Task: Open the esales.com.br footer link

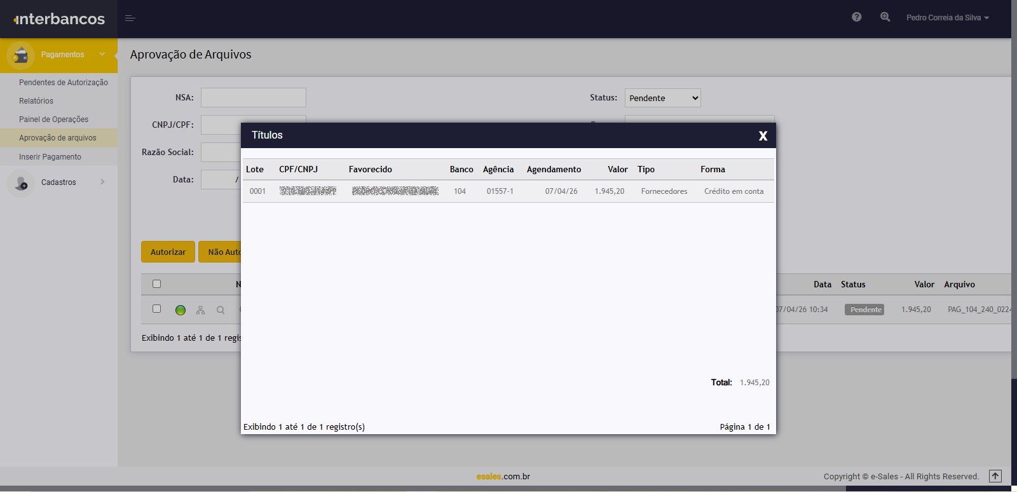Action: 503,476
